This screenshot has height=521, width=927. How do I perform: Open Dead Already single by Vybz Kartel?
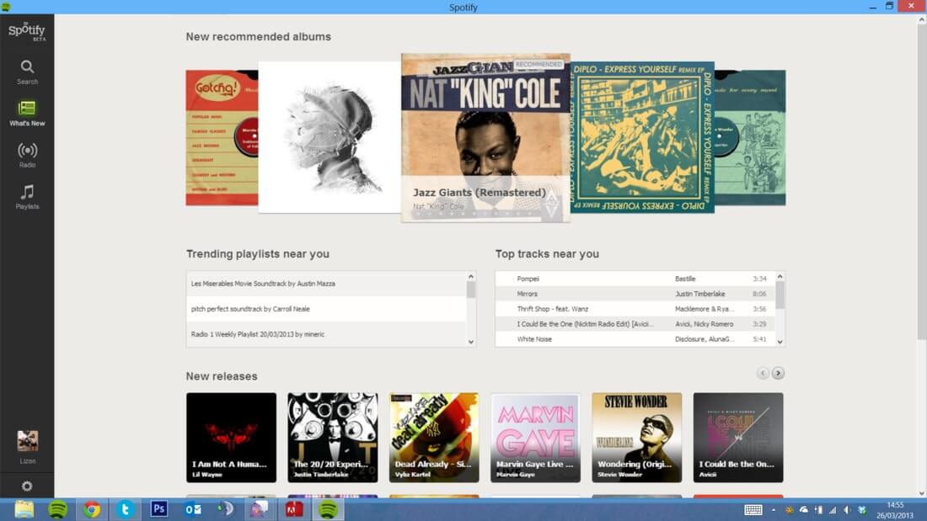[434, 438]
